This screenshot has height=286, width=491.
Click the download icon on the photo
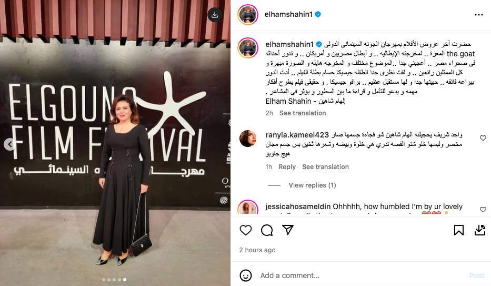coord(215,15)
